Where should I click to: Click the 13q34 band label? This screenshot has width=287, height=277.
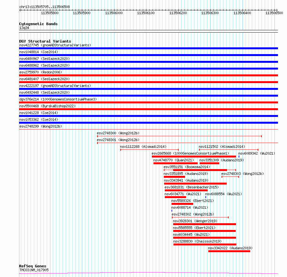pyautogui.click(x=24, y=28)
